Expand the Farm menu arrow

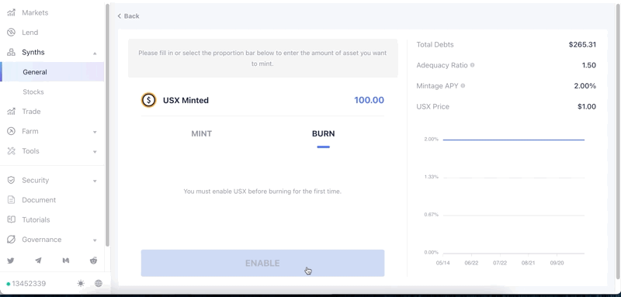95,132
